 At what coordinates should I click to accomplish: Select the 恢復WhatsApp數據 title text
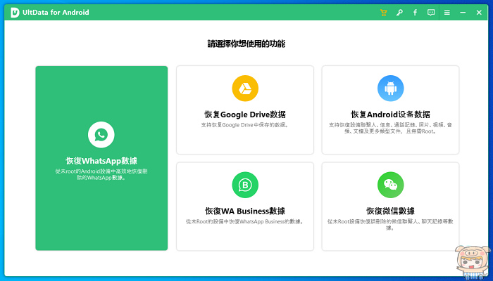click(x=101, y=161)
